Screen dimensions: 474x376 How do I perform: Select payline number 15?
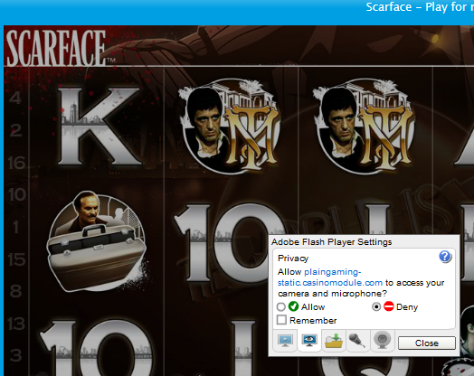coord(17,259)
